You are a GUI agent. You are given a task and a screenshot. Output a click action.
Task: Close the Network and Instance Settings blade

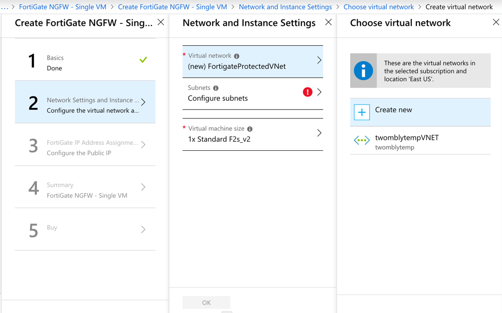[328, 22]
